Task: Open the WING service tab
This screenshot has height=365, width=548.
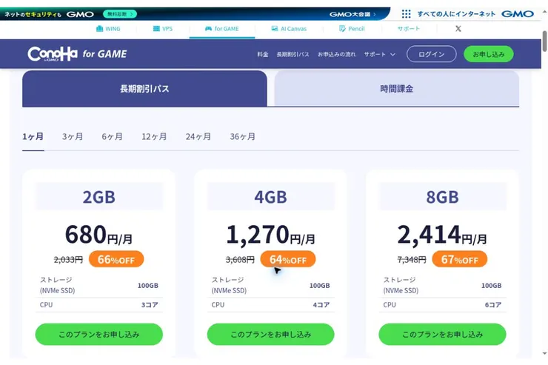Action: 108,29
